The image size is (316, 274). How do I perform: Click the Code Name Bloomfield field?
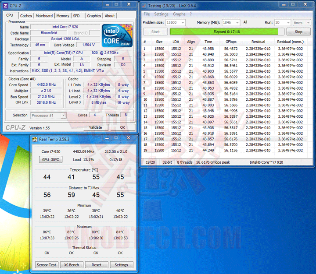click(49, 33)
